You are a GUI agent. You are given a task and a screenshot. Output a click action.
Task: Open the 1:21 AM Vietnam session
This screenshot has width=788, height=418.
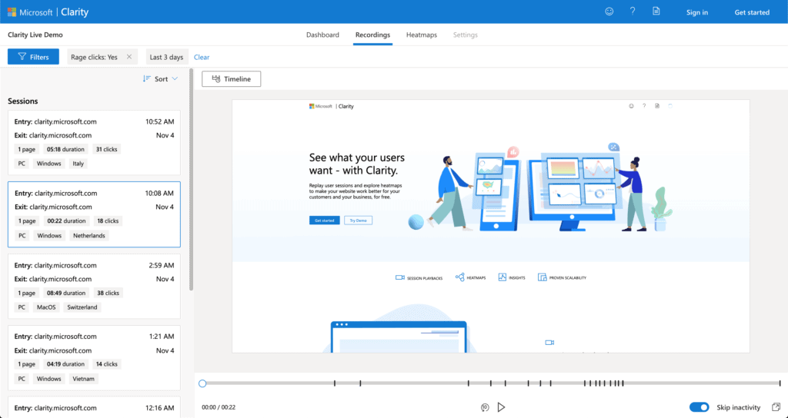pos(94,358)
